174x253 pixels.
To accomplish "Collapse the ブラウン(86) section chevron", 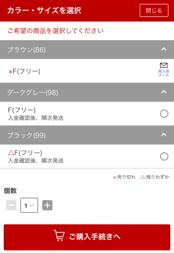I will pos(164,49).
